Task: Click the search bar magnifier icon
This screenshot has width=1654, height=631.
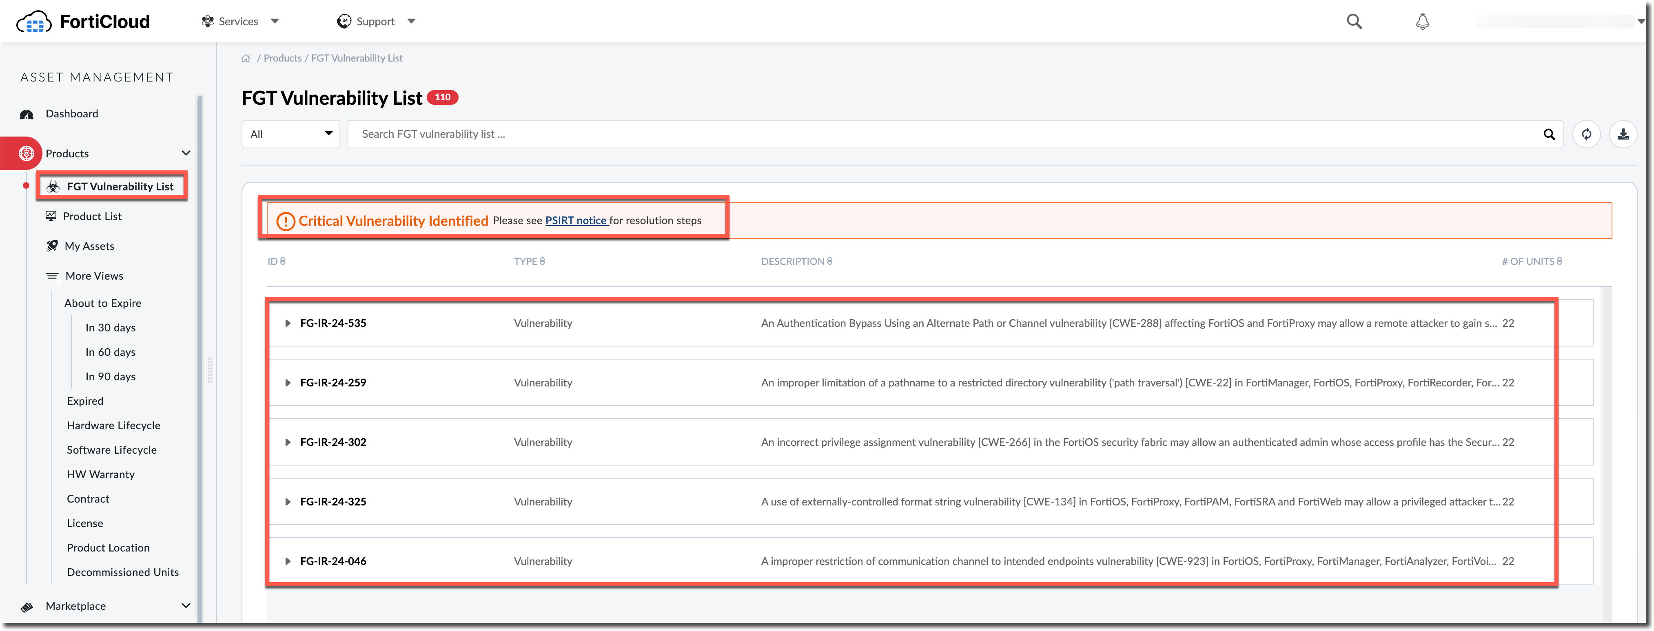Action: (1549, 134)
